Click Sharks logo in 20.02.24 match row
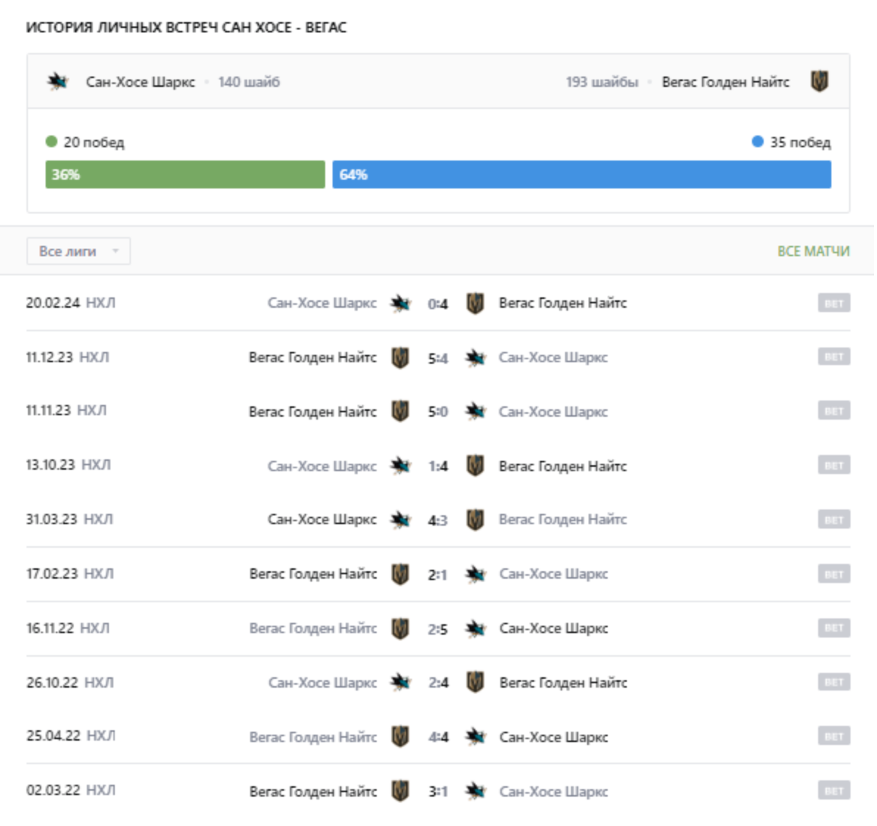Screen dimensions: 877x826 tap(400, 303)
